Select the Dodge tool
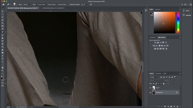193x108 pixels. 2,53
